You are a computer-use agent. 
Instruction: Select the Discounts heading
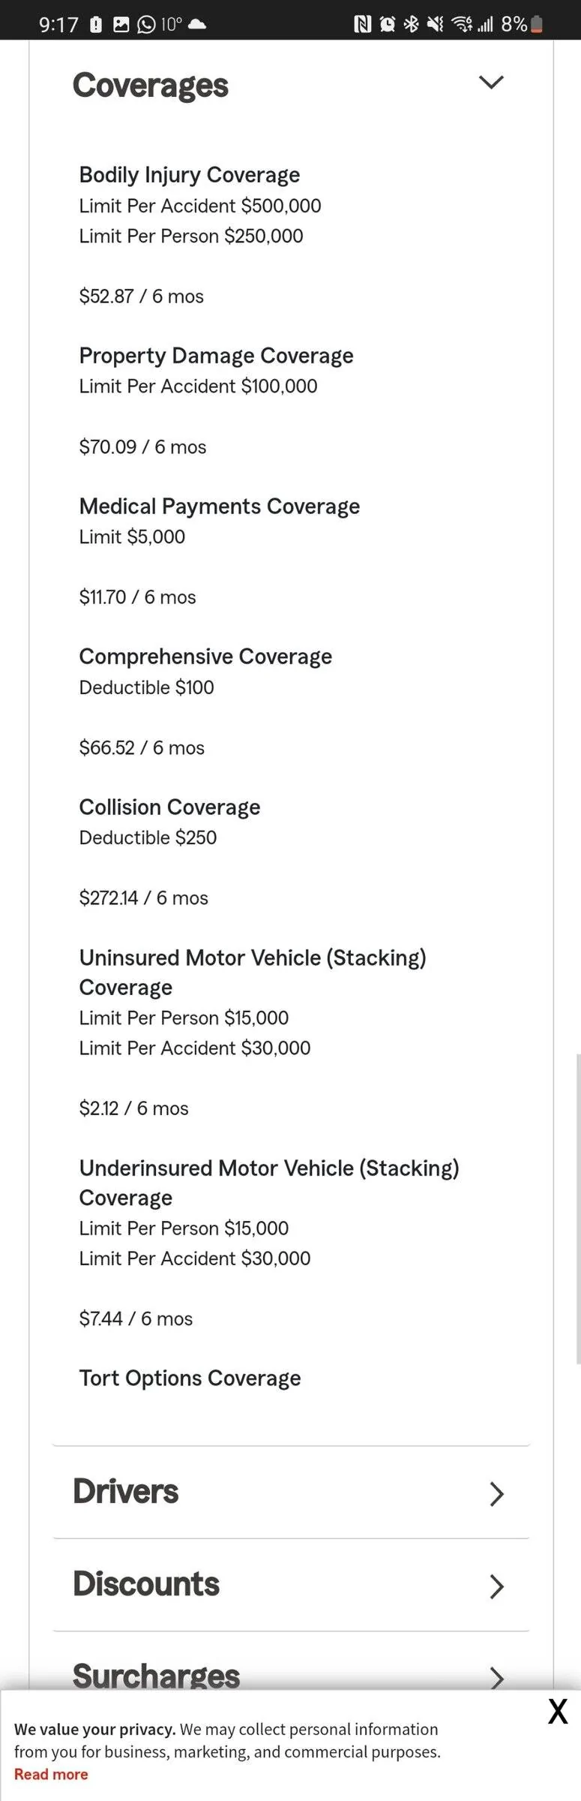point(146,1583)
